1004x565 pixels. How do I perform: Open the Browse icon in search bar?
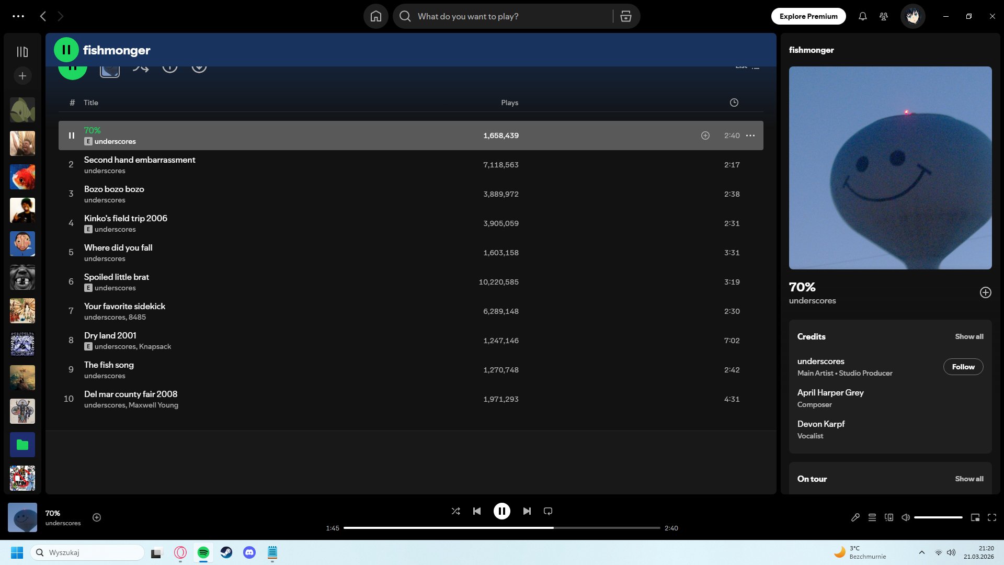point(625,16)
